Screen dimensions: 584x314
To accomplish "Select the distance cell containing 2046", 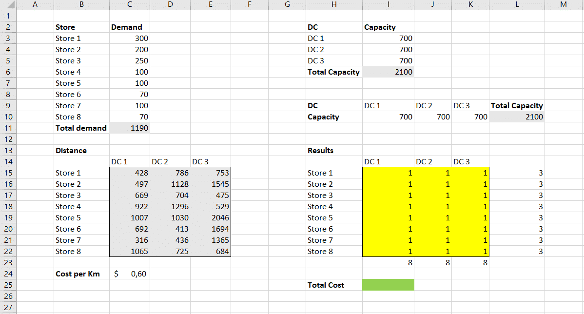I will pos(210,218).
